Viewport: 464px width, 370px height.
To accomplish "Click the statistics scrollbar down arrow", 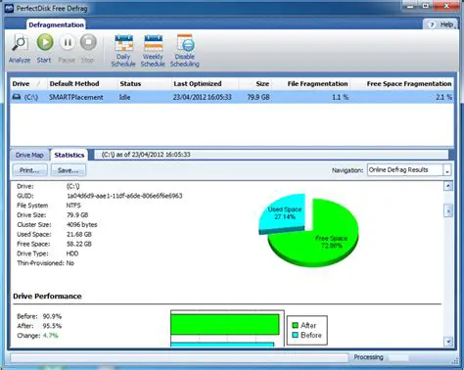I will click(448, 342).
